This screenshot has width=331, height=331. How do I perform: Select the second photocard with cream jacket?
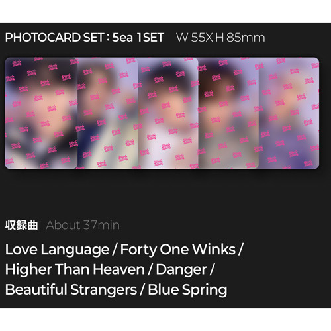108,113
